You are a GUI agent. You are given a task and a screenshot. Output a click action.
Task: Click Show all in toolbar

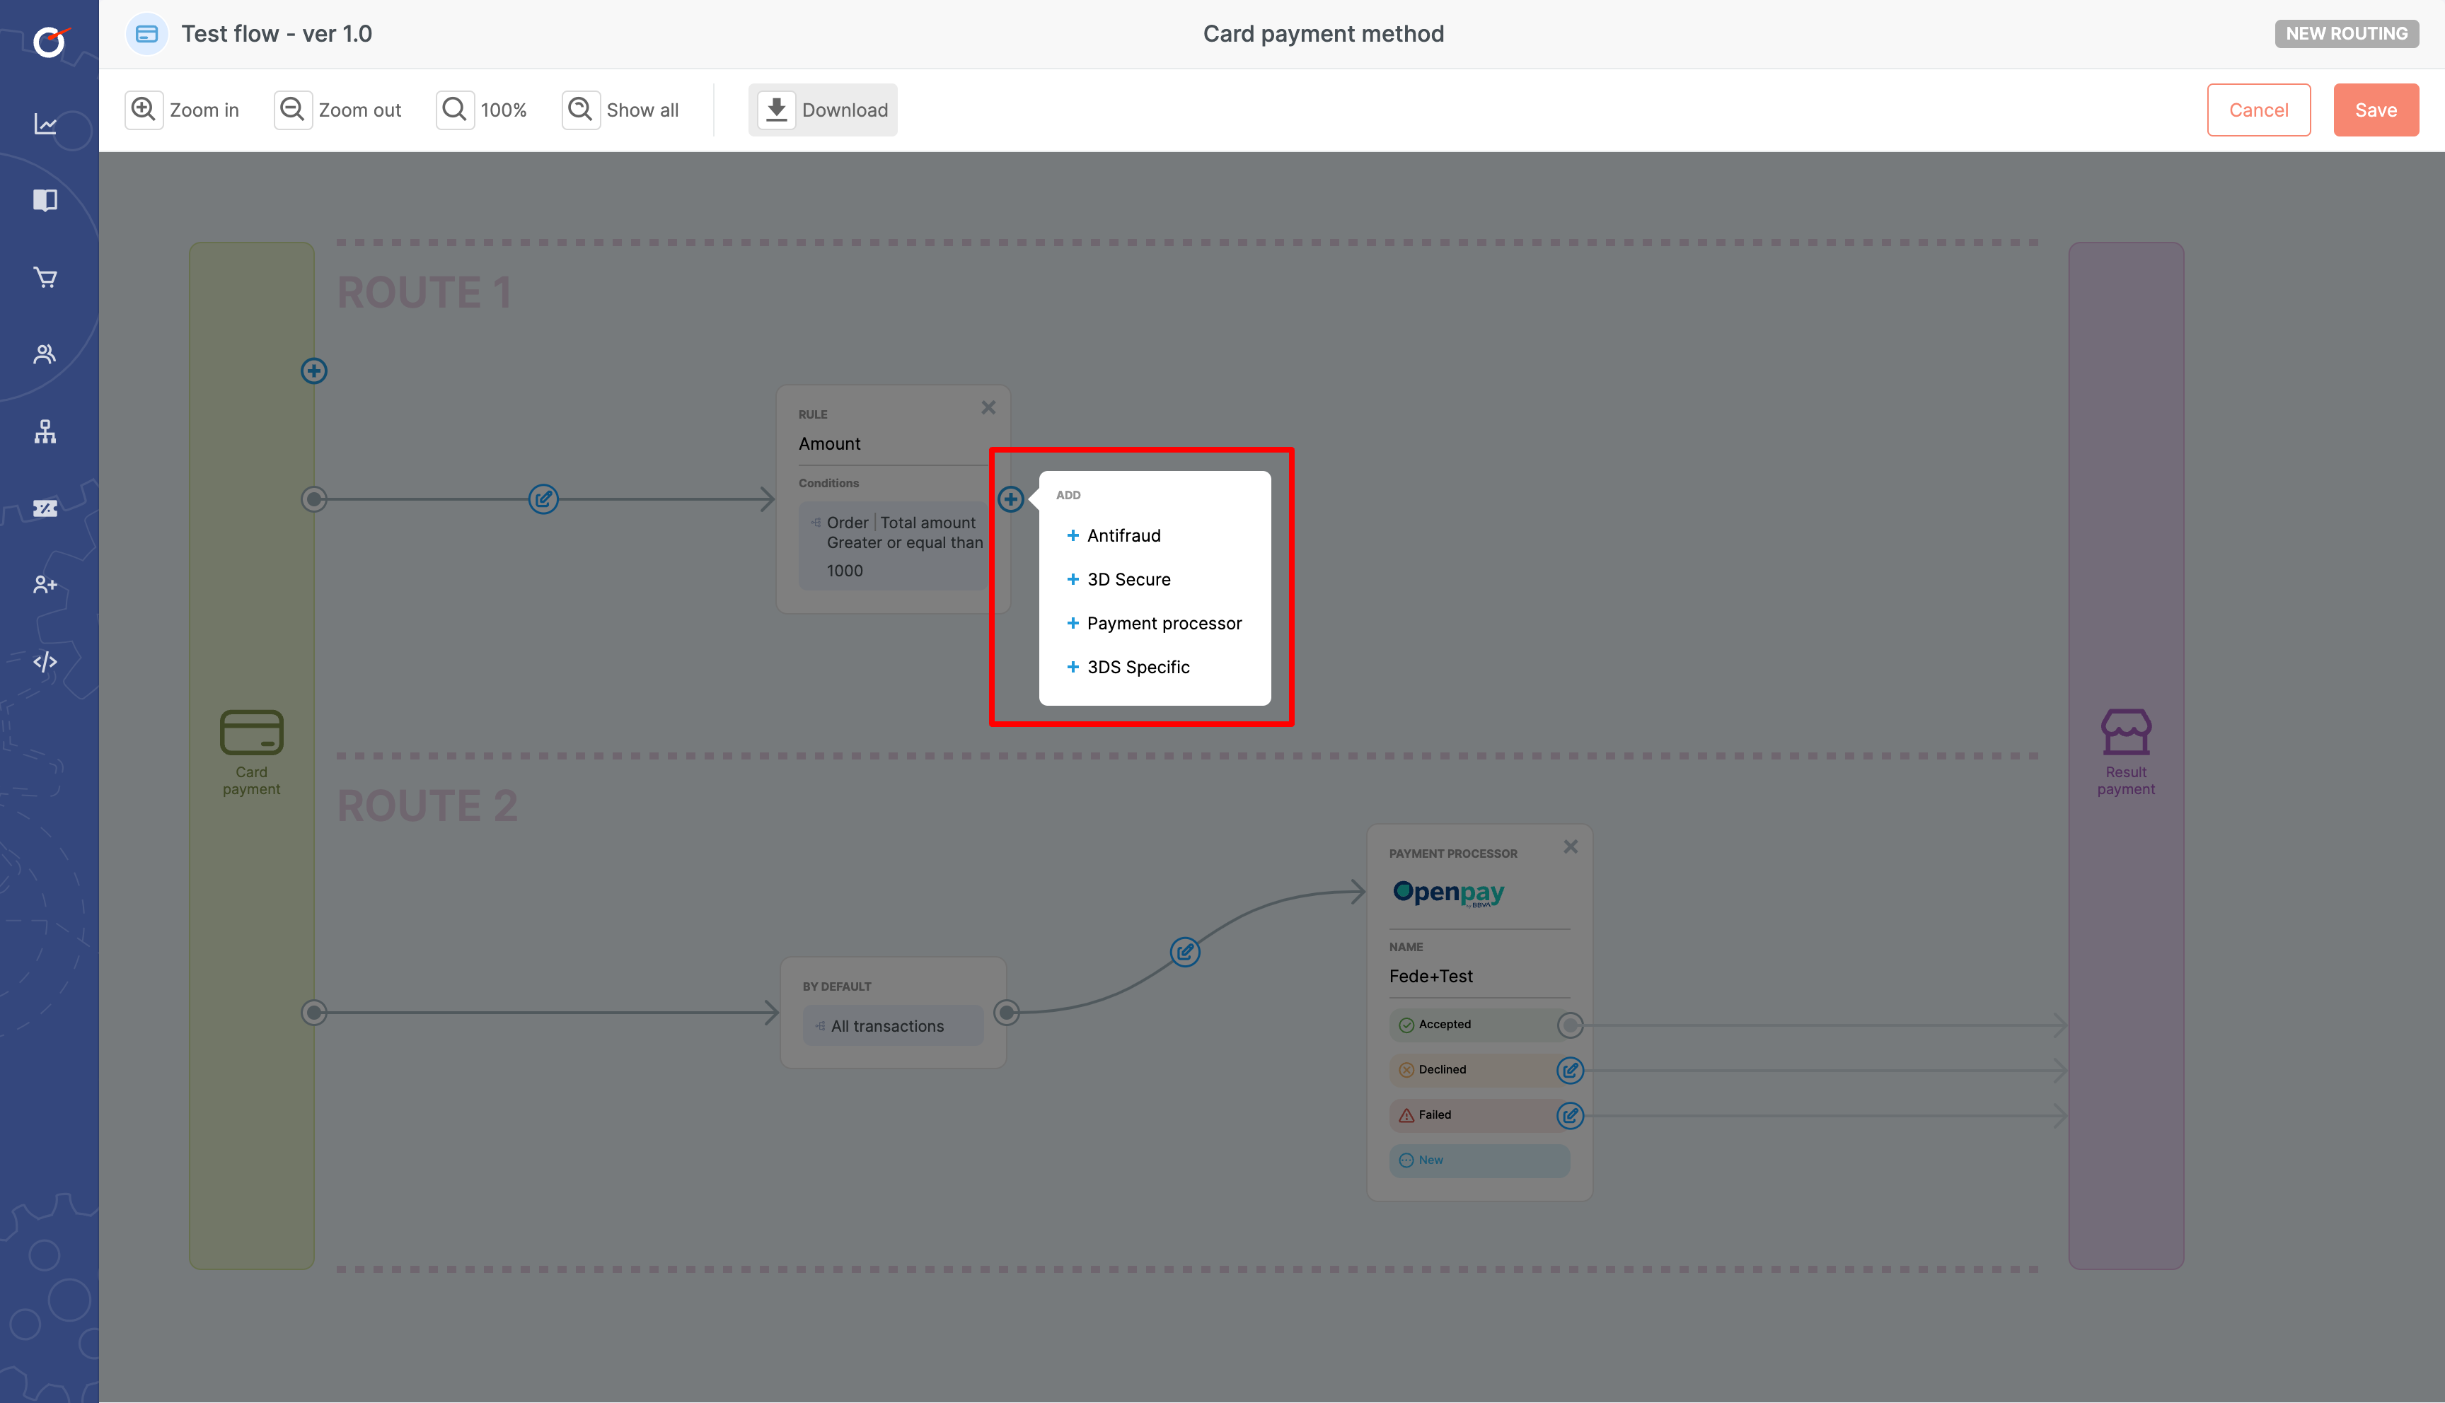tap(620, 110)
